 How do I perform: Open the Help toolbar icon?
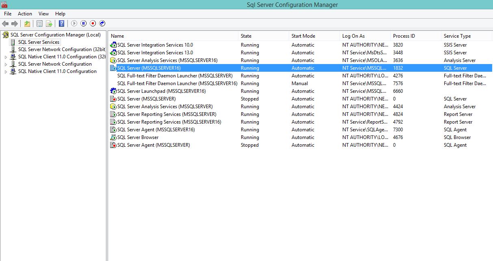coord(61,24)
